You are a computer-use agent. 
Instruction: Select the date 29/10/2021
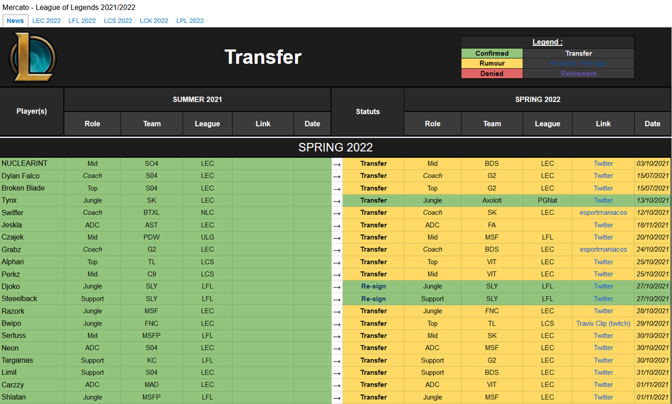(x=652, y=323)
